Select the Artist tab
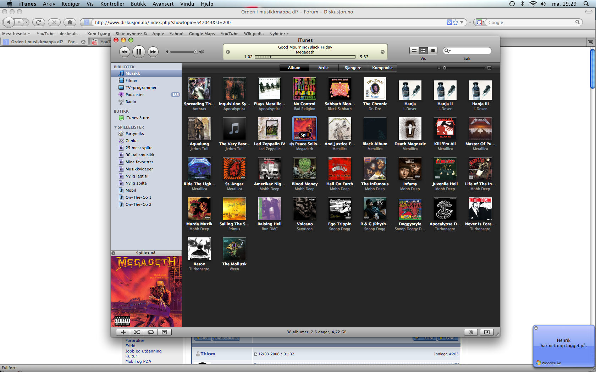Image resolution: width=596 pixels, height=372 pixels. (324, 68)
